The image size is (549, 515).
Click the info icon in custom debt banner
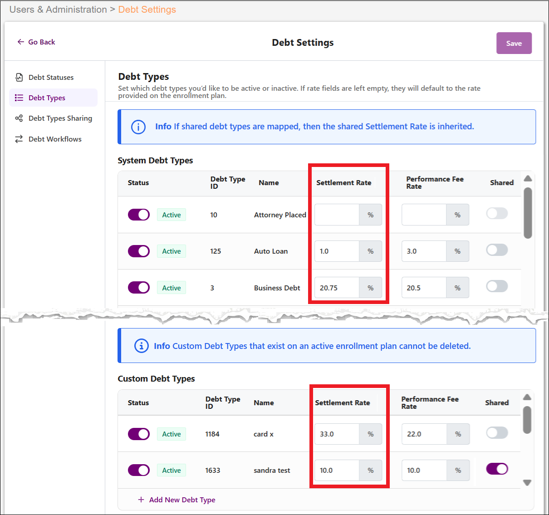click(x=142, y=346)
